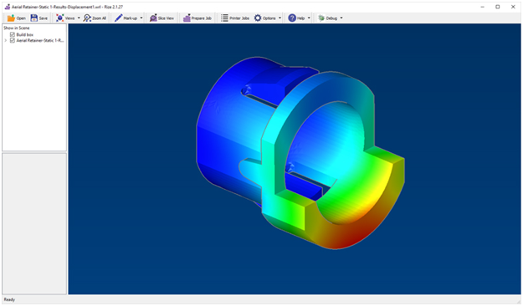Click the red high-displacement region of the model
The image size is (523, 306).
[347, 238]
